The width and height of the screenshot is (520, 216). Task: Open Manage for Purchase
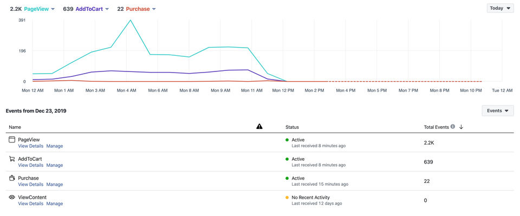click(54, 185)
